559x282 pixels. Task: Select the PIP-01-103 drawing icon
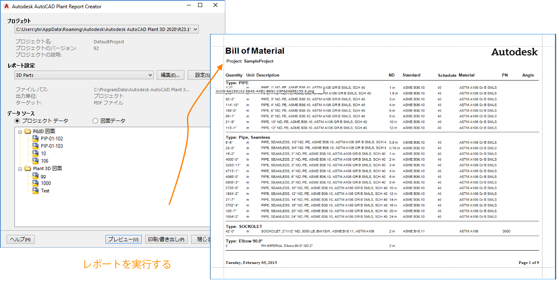(x=35, y=146)
